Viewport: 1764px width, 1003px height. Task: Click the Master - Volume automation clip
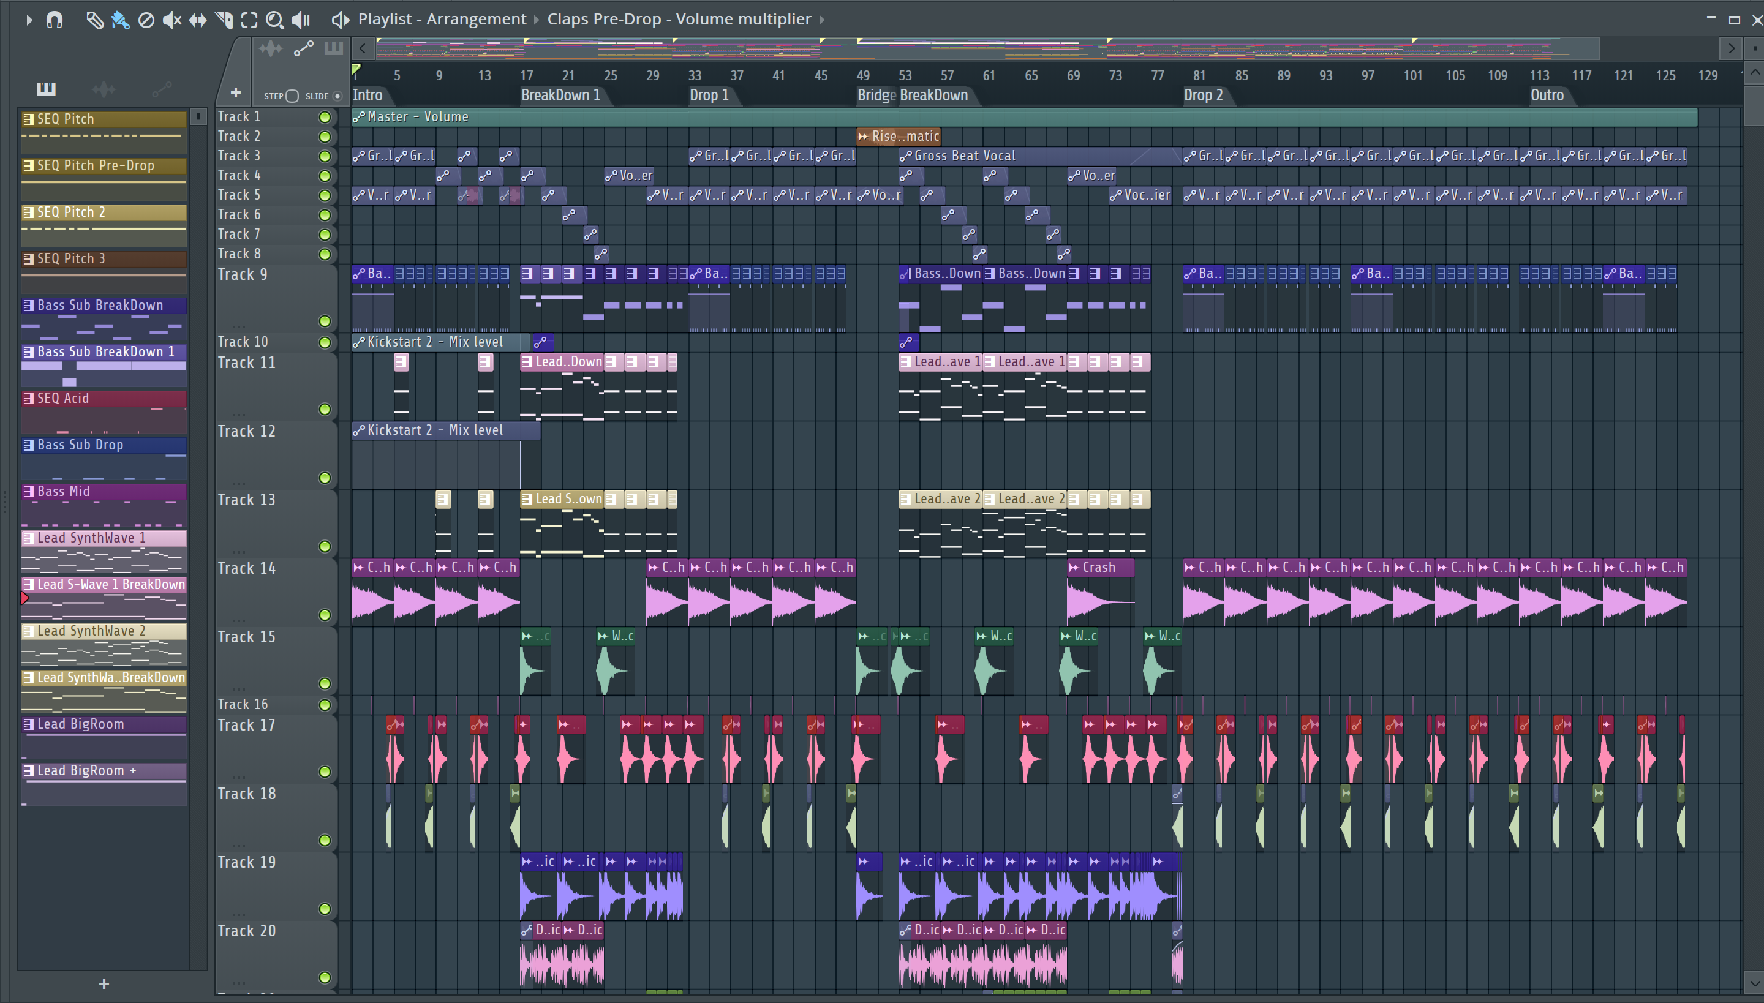click(1024, 117)
